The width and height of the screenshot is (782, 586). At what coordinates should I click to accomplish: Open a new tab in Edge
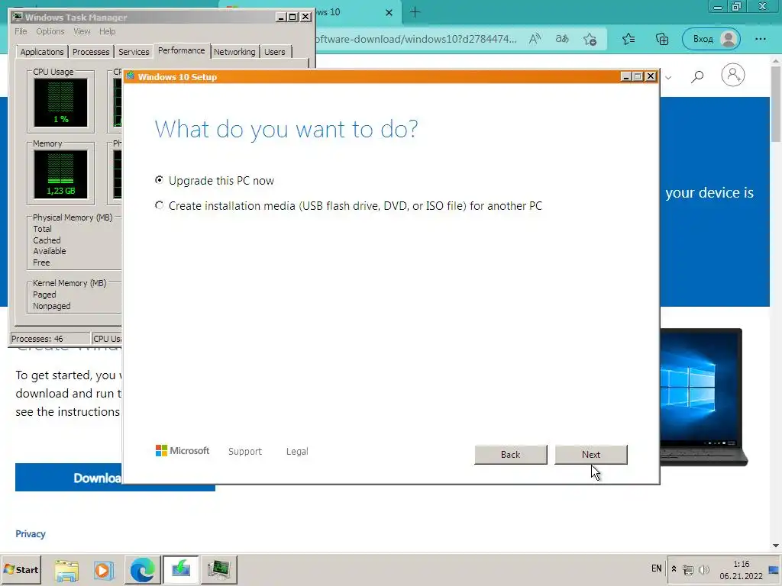(415, 12)
